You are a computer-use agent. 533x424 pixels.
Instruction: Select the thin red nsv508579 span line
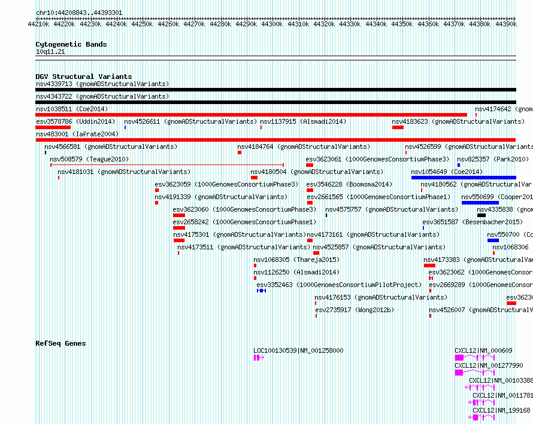167,165
